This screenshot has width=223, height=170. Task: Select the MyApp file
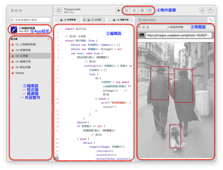pyautogui.click(x=30, y=73)
